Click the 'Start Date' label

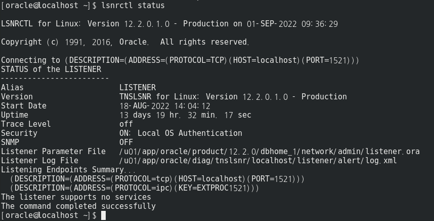click(x=24, y=106)
